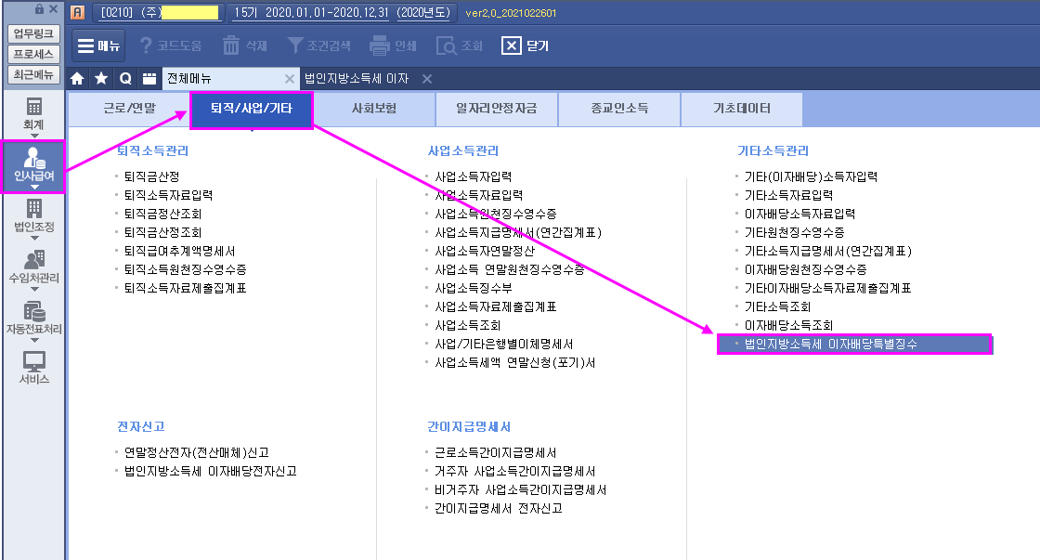1040x560 pixels.
Task: Expand the arrow under 수임처관리
Action: pyautogui.click(x=34, y=290)
